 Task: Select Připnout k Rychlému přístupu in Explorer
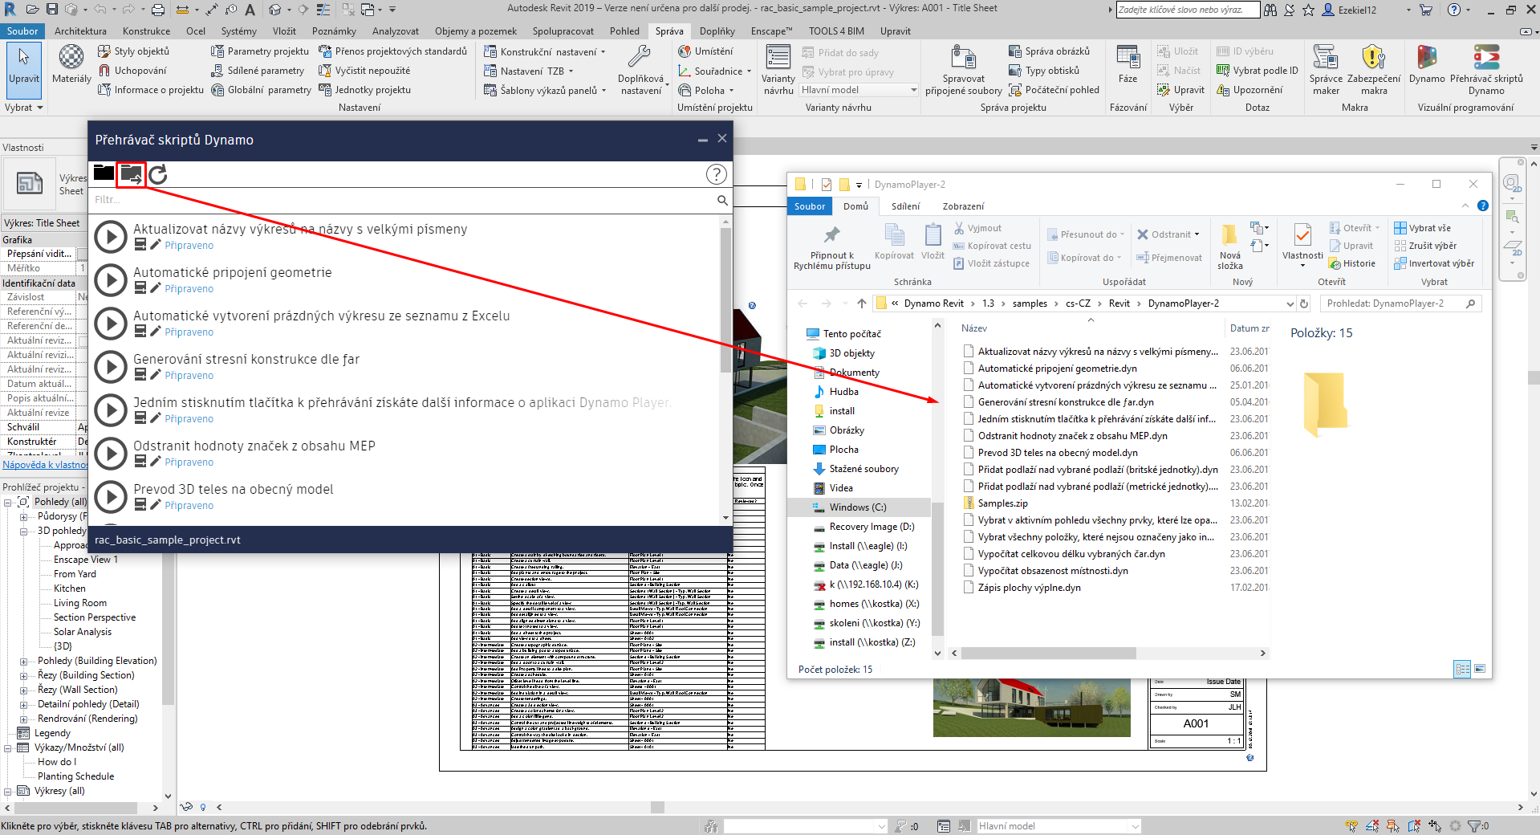(x=831, y=247)
